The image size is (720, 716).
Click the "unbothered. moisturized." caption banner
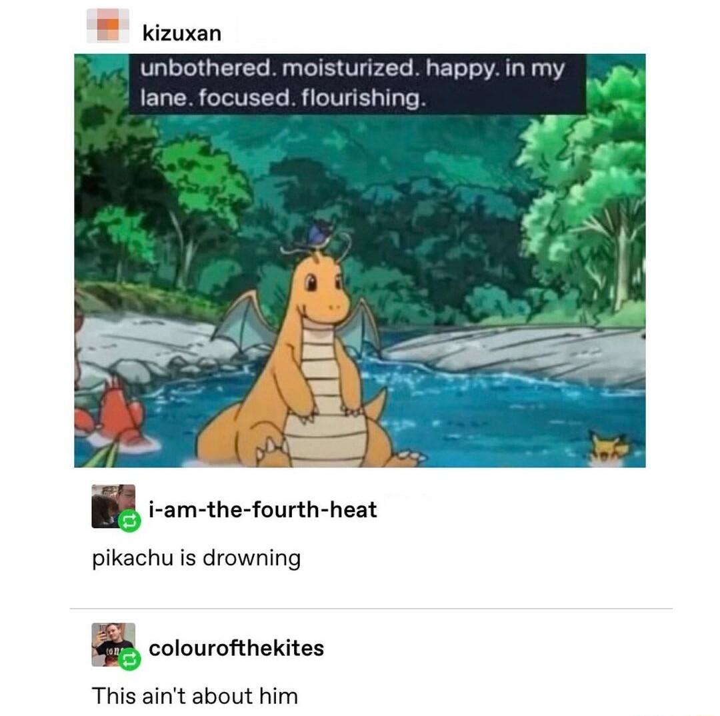point(357,83)
